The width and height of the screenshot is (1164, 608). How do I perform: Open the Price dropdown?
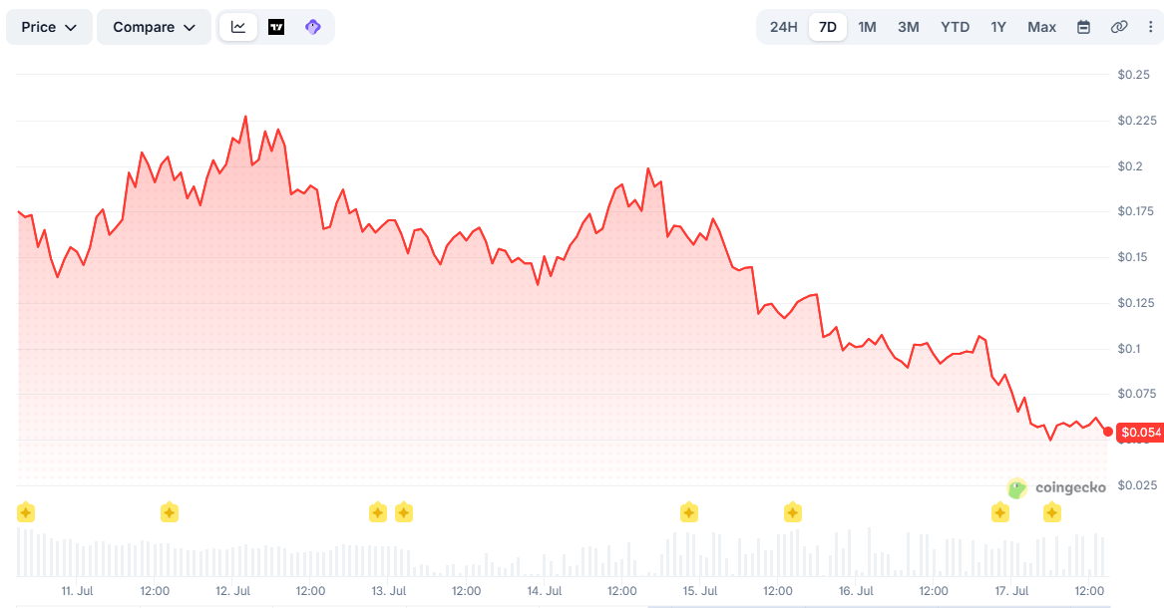coord(49,28)
